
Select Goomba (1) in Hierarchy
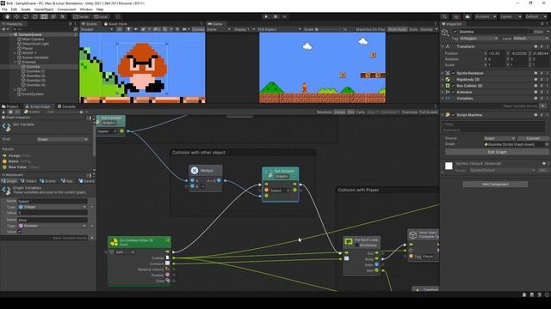pos(35,71)
